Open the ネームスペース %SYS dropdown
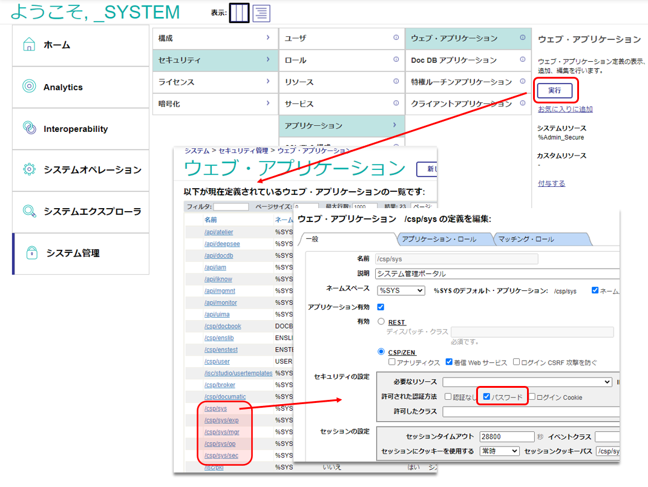This screenshot has width=648, height=487. pos(401,290)
